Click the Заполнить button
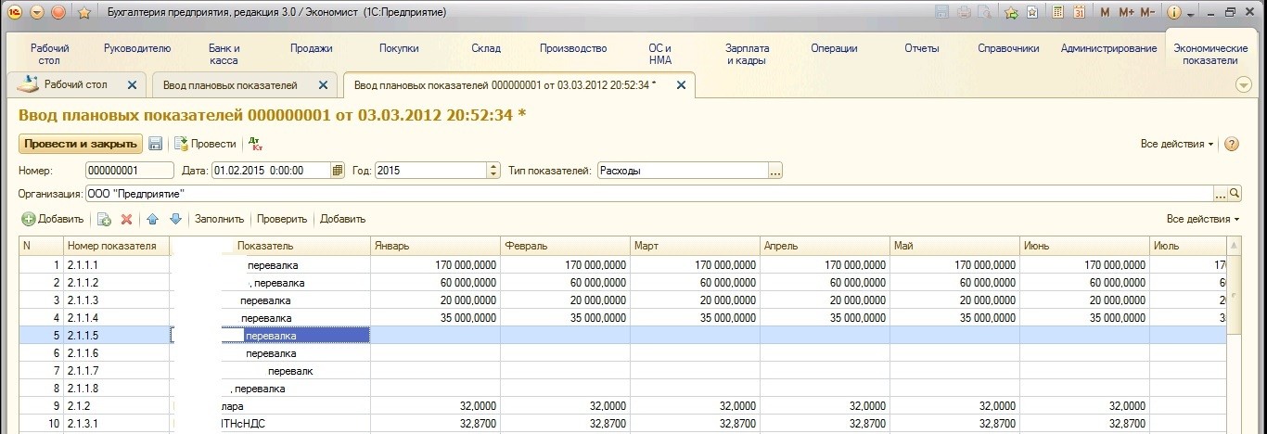 coord(219,219)
